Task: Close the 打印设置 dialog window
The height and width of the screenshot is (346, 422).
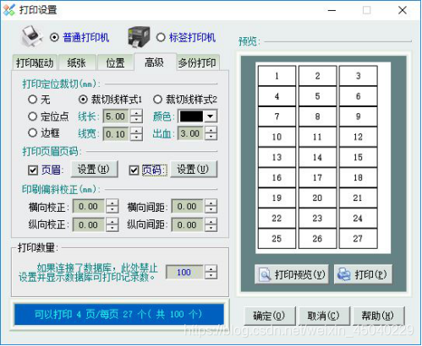Action: coord(403,10)
